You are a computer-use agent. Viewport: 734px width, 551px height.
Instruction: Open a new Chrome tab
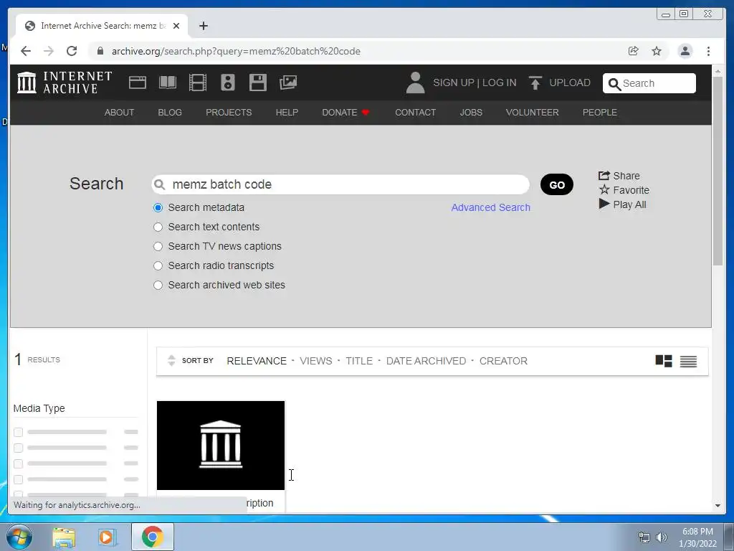pyautogui.click(x=203, y=26)
